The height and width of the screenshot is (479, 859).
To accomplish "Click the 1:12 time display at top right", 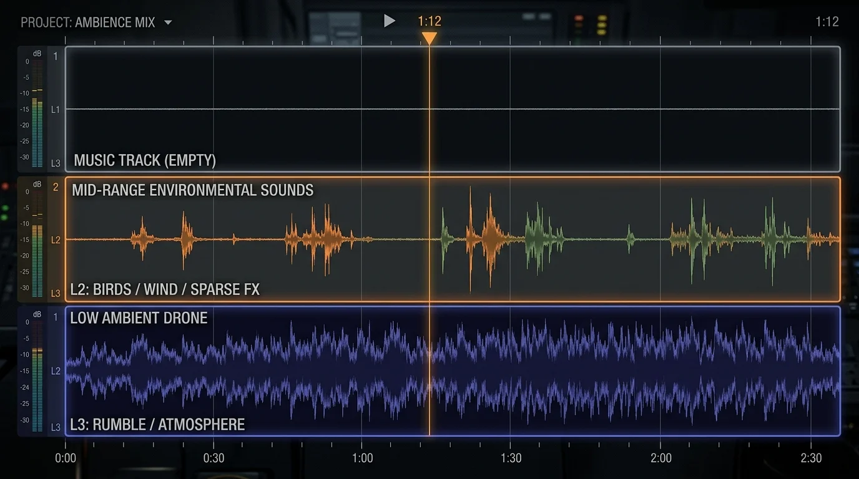I will click(827, 22).
